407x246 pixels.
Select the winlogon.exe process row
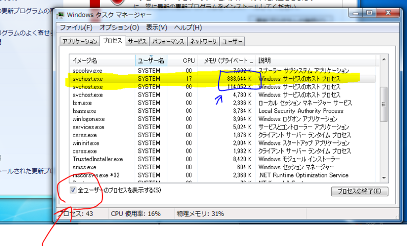222,119
